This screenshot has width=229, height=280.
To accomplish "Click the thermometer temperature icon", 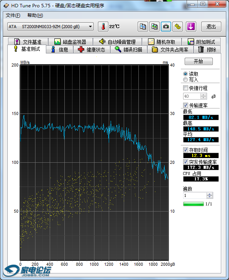I will pyautogui.click(x=103, y=27).
